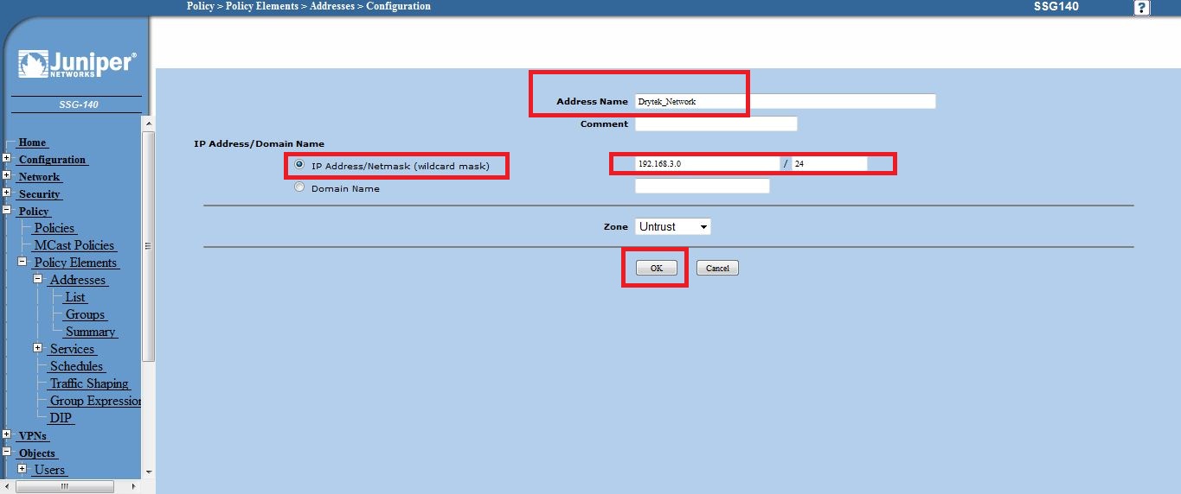
Task: Click the Cancel button
Action: (x=717, y=268)
